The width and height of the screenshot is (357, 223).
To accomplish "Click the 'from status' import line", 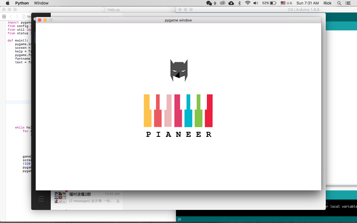I will 20,33.
